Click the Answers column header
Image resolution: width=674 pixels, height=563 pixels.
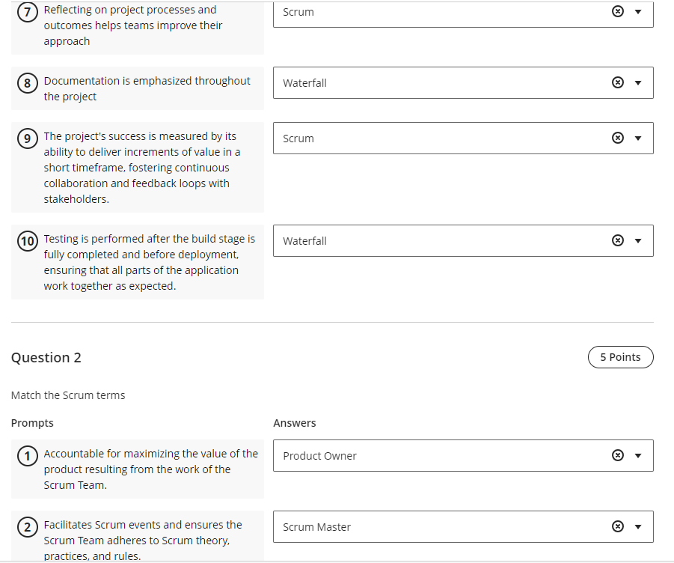(294, 422)
